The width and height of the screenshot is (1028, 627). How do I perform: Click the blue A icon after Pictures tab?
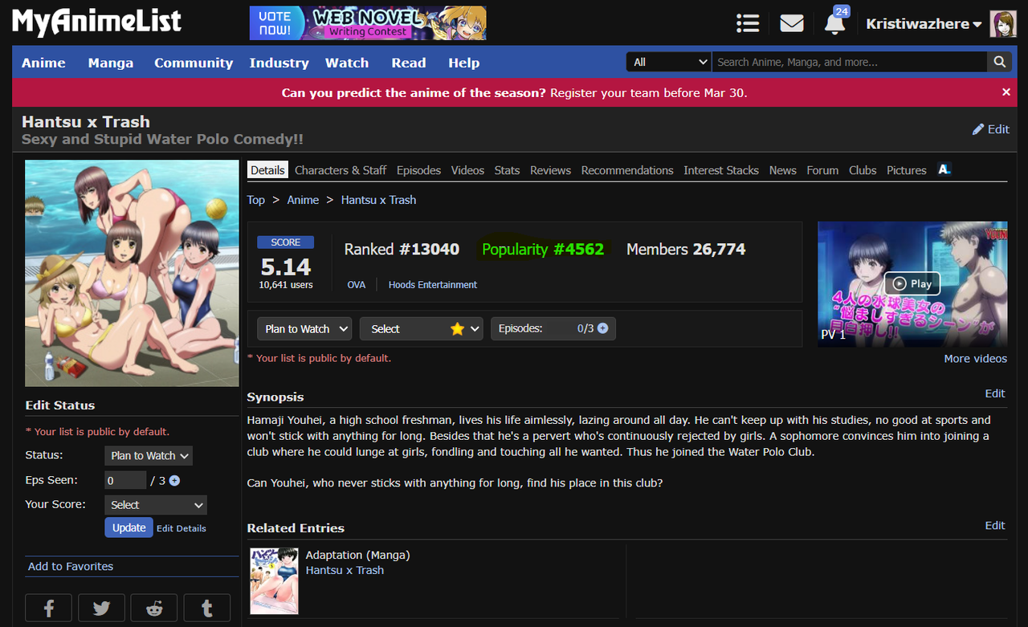[944, 169]
